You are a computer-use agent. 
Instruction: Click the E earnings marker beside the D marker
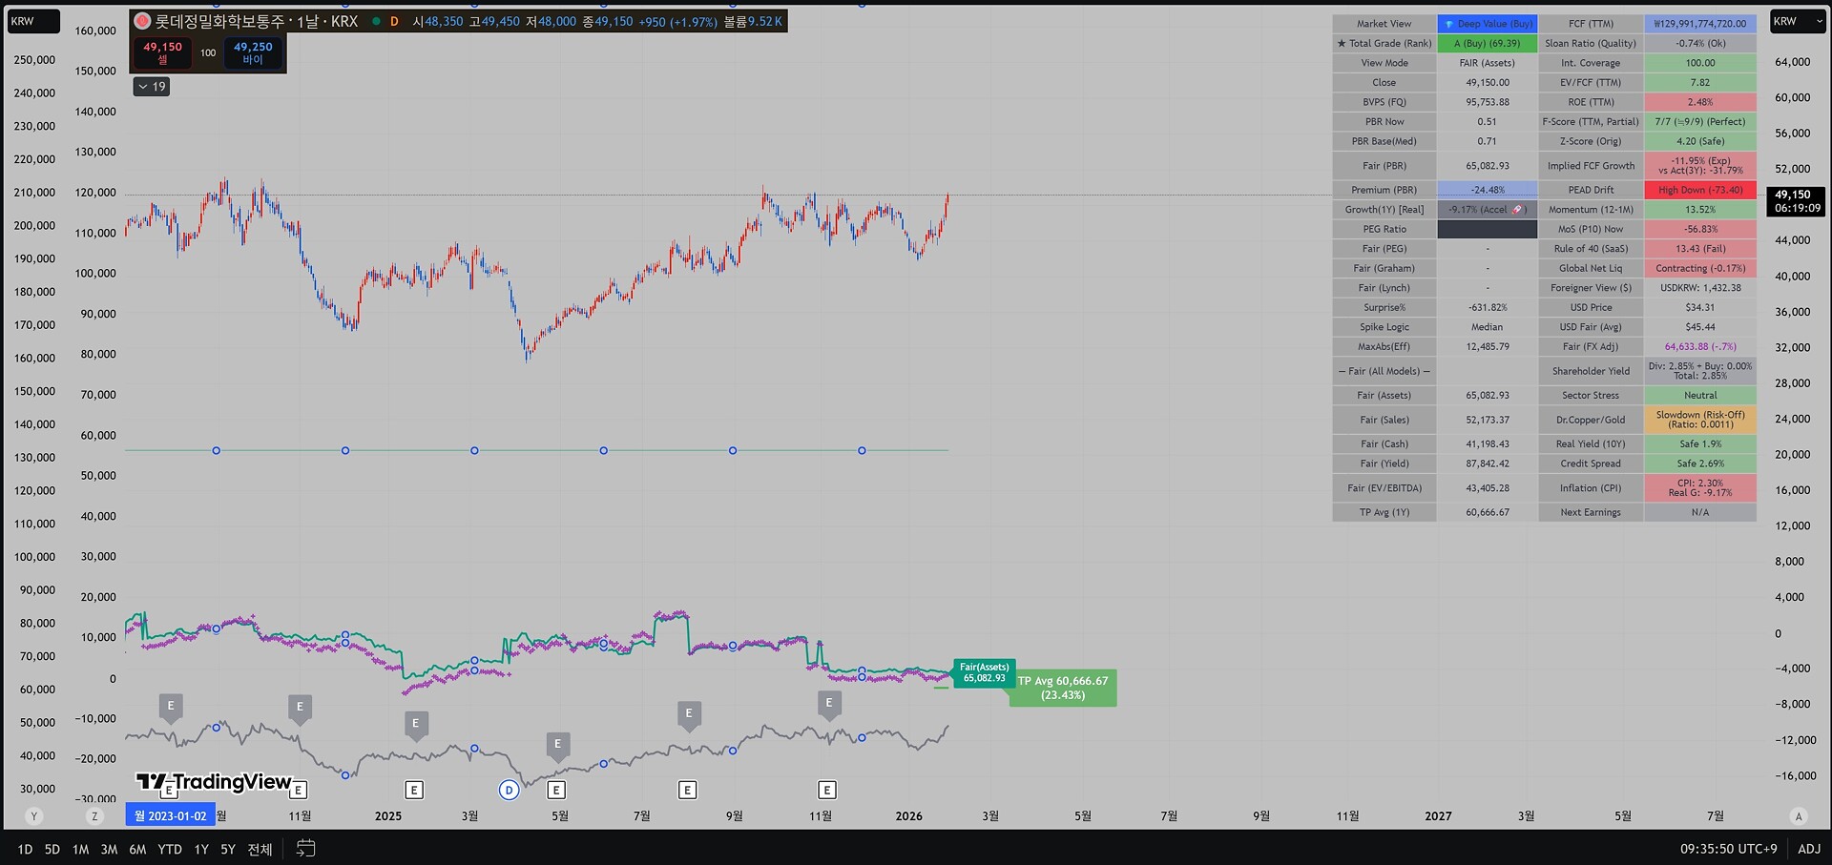coord(556,790)
